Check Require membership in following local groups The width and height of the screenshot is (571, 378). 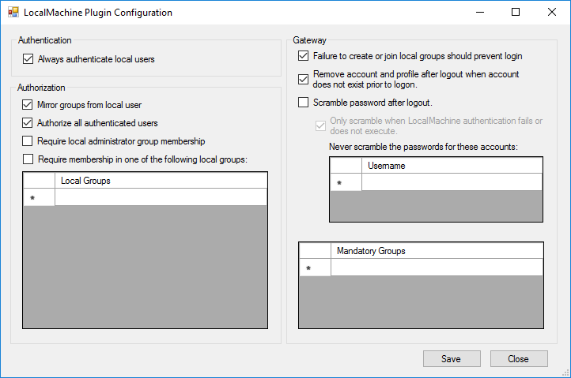click(x=28, y=159)
